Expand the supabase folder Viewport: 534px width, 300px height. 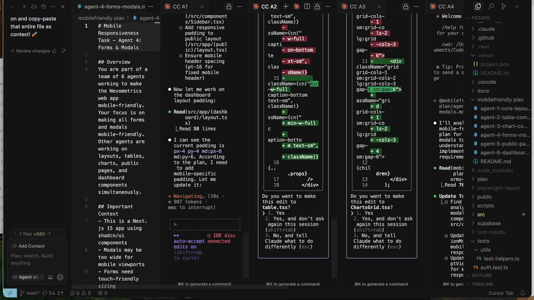pyautogui.click(x=489, y=223)
